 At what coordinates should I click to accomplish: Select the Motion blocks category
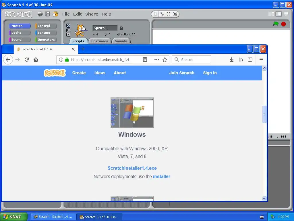point(20,26)
